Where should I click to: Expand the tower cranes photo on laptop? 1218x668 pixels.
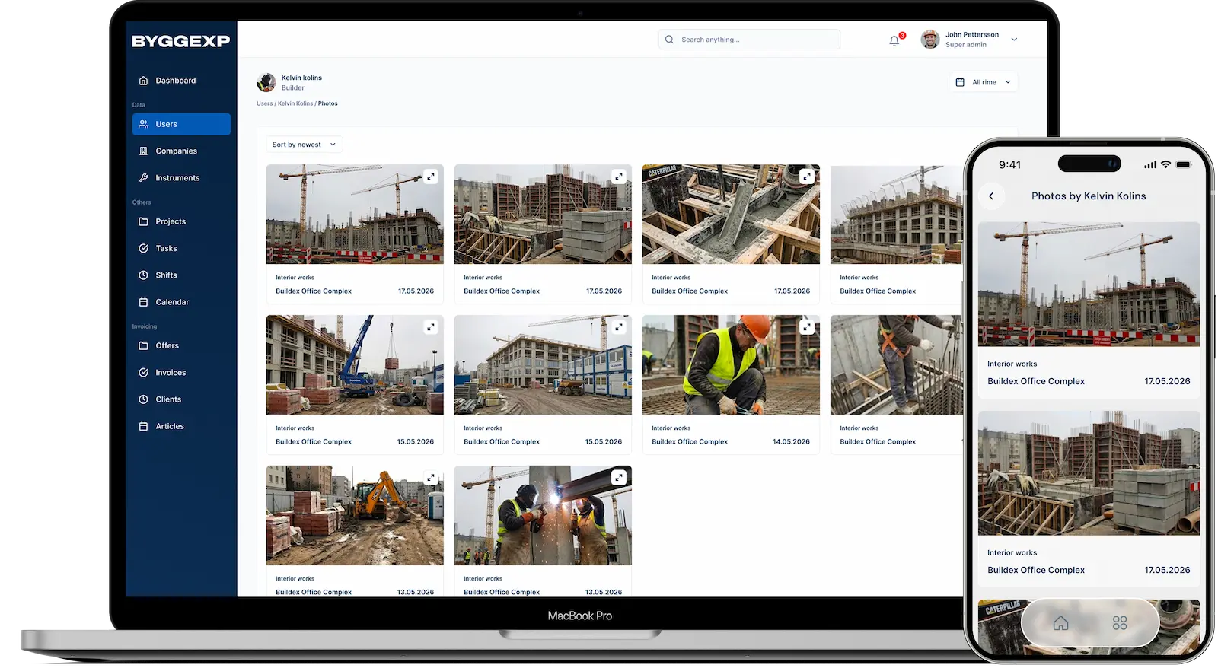click(431, 177)
